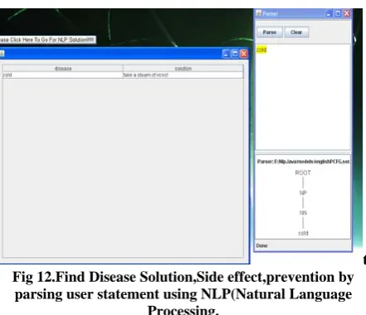Click the 'cold' leaf node in parse tree
Image resolution: width=366 pixels, height=315 pixels.
point(303,233)
